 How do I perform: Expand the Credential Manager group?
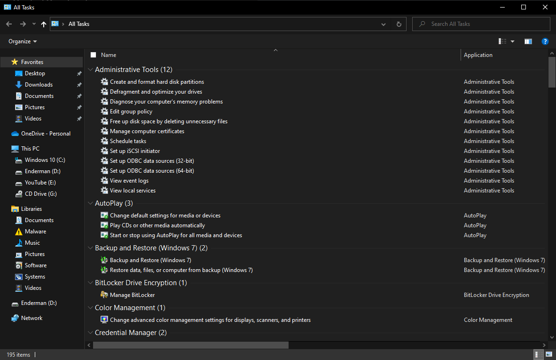(90, 333)
